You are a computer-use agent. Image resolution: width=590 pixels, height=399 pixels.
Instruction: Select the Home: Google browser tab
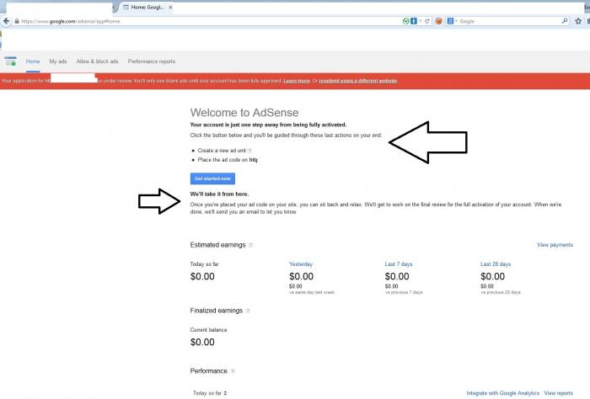(147, 7)
